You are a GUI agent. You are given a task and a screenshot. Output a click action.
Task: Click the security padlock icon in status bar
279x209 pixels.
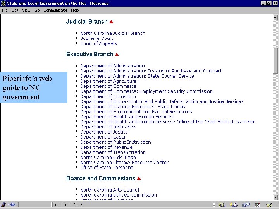3,205
